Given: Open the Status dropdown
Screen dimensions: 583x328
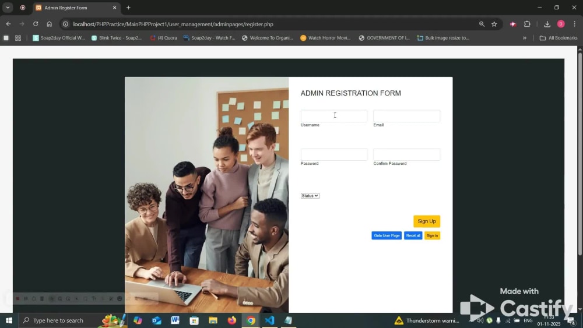Looking at the screenshot, I should coord(310,196).
